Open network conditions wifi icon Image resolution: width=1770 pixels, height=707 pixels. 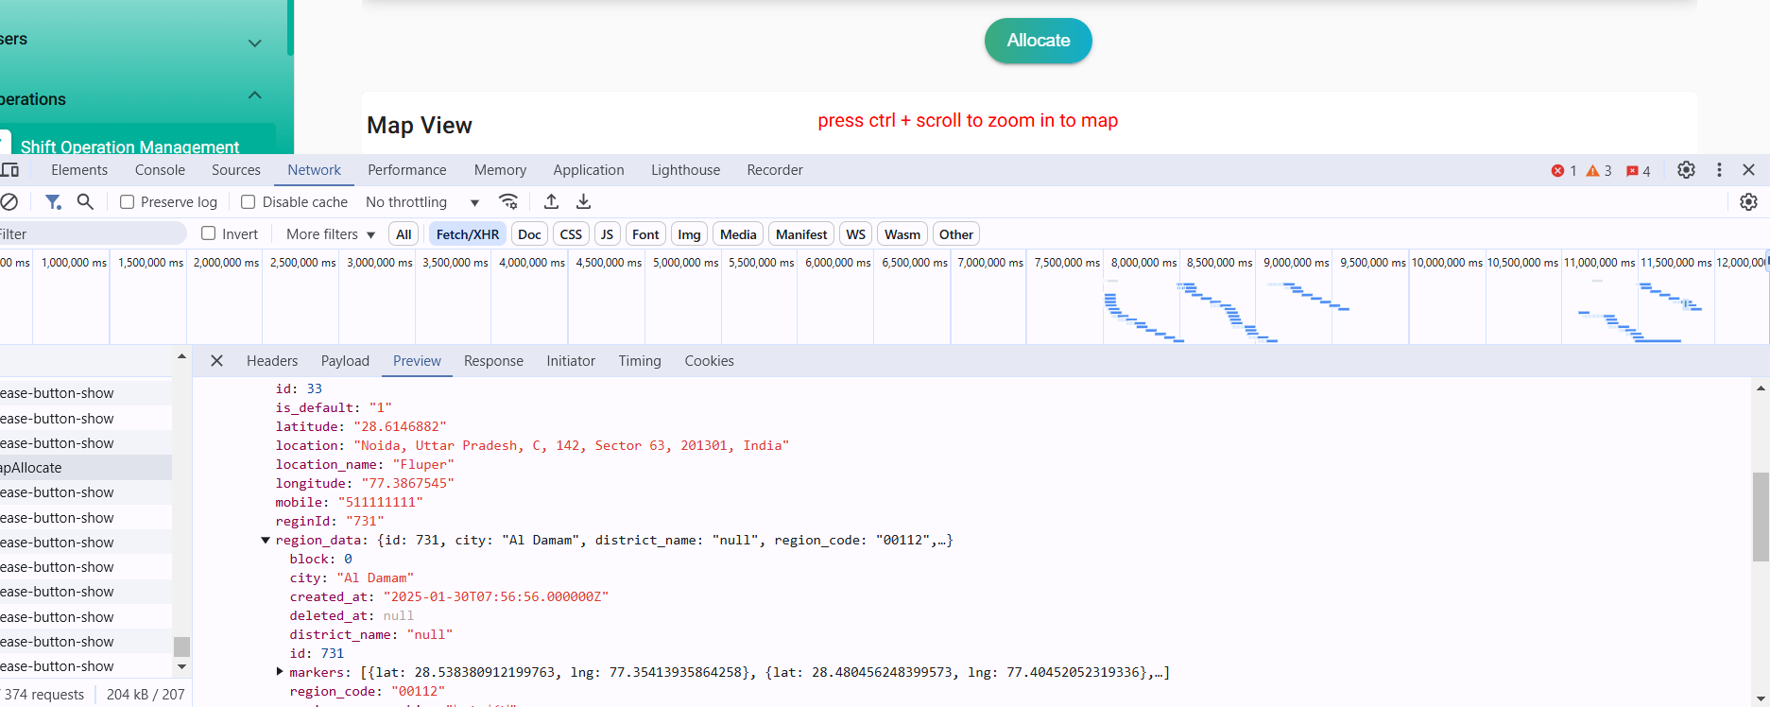pyautogui.click(x=508, y=202)
